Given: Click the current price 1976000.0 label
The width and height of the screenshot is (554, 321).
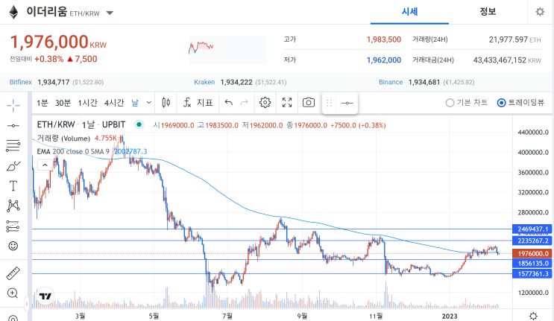Looking at the screenshot, I should [x=532, y=254].
